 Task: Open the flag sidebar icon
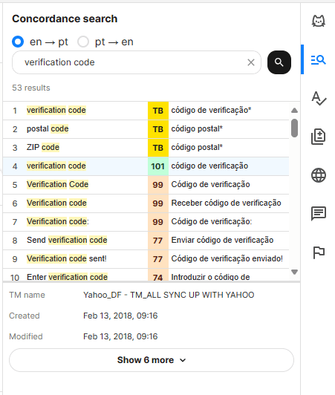[x=319, y=252]
